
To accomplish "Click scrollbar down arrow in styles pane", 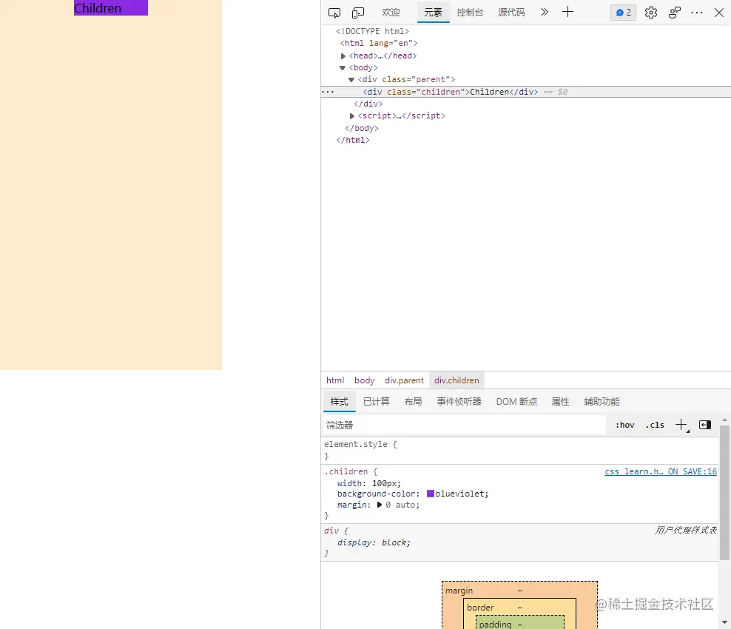I will [724, 622].
